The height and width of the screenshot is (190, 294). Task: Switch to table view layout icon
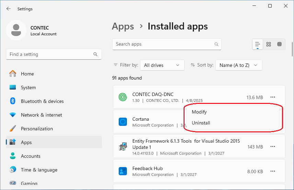tap(279, 44)
